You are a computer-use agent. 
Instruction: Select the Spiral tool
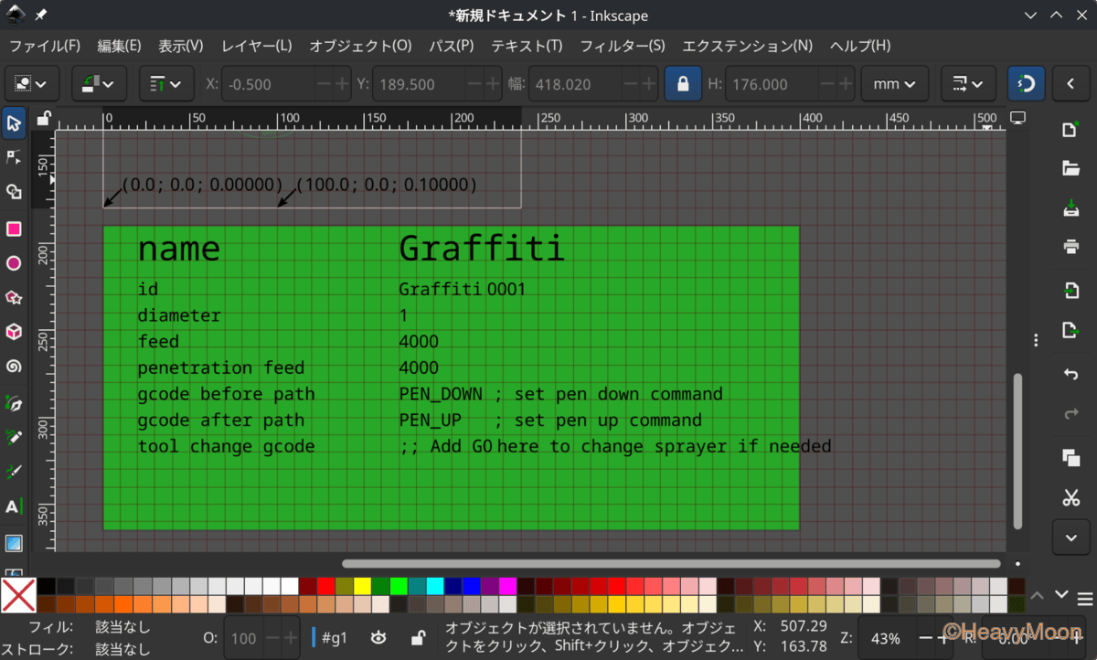click(x=14, y=367)
